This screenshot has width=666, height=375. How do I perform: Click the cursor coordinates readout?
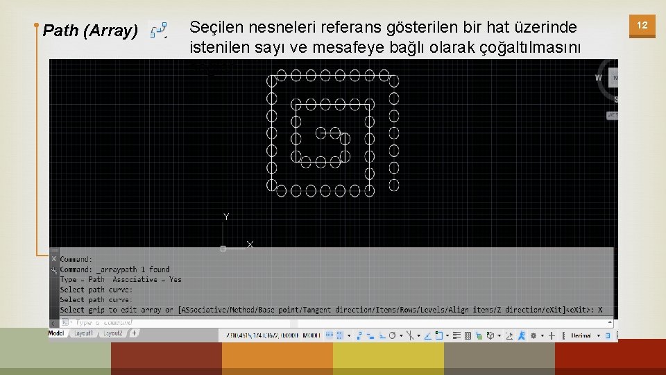[262, 335]
